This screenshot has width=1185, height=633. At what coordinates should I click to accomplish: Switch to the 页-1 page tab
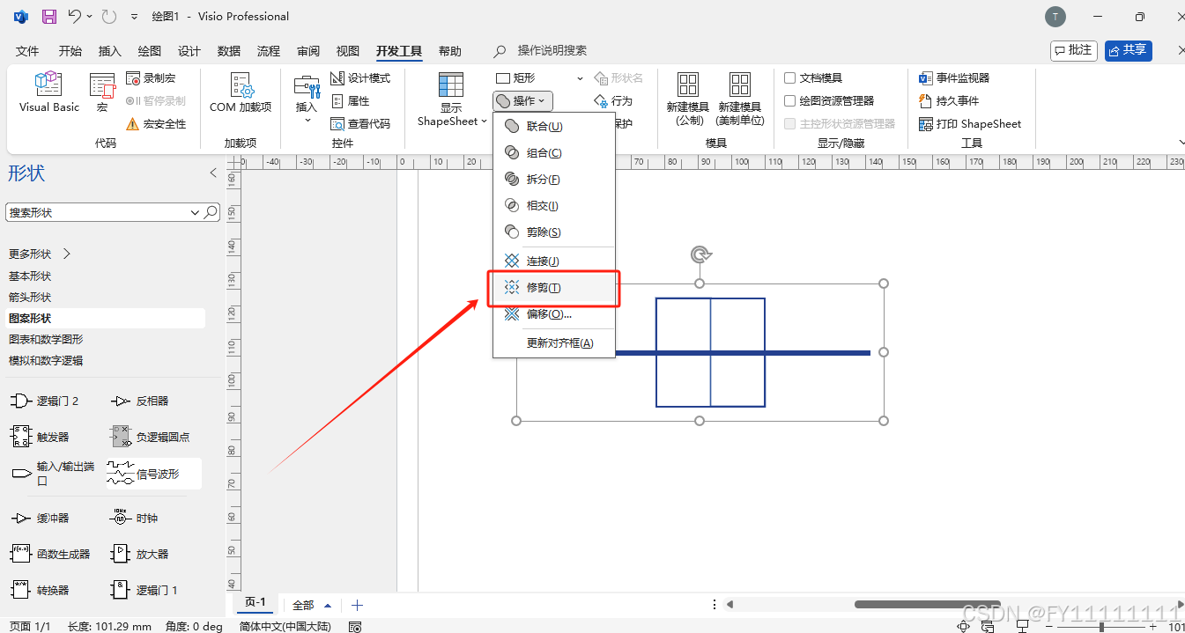(x=256, y=603)
